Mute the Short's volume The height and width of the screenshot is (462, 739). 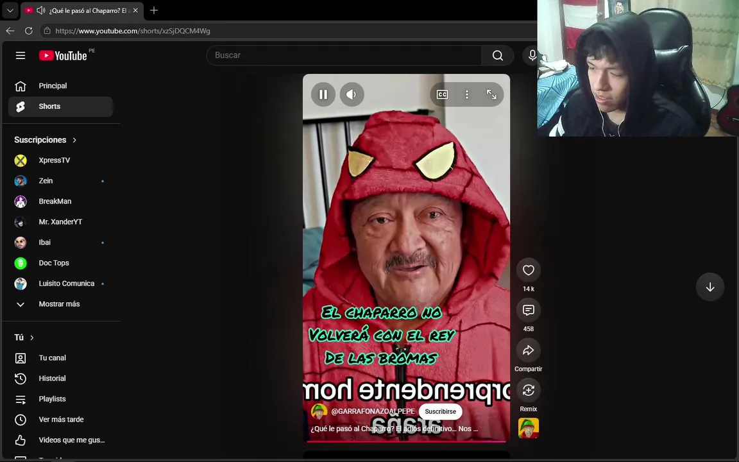(x=352, y=94)
